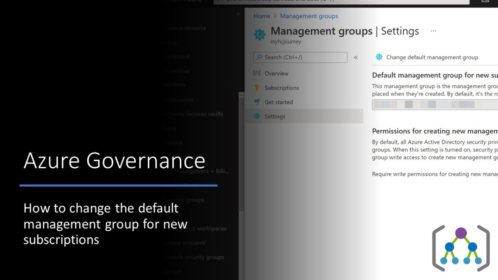Collapse the menu using the chevron beside Search

[x=356, y=58]
